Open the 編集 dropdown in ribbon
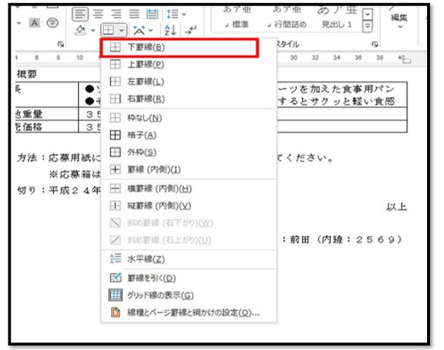The image size is (444, 350). click(399, 21)
